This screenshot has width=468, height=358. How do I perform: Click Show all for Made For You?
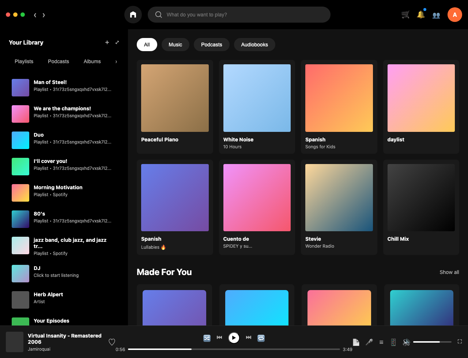coord(449,272)
